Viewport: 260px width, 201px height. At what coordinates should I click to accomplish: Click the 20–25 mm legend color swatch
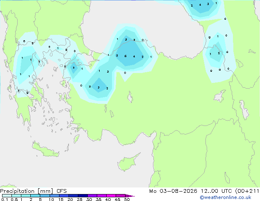[x=73, y=196]
